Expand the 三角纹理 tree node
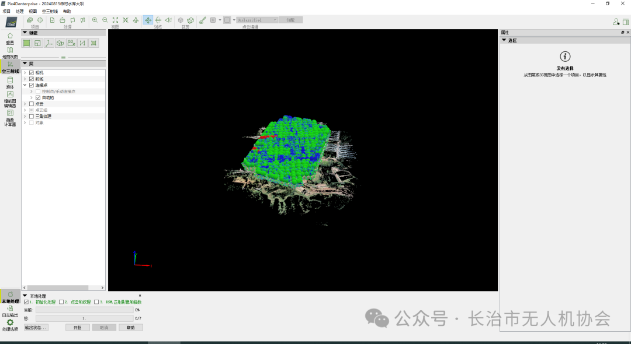The height and width of the screenshot is (344, 631). pyautogui.click(x=25, y=117)
